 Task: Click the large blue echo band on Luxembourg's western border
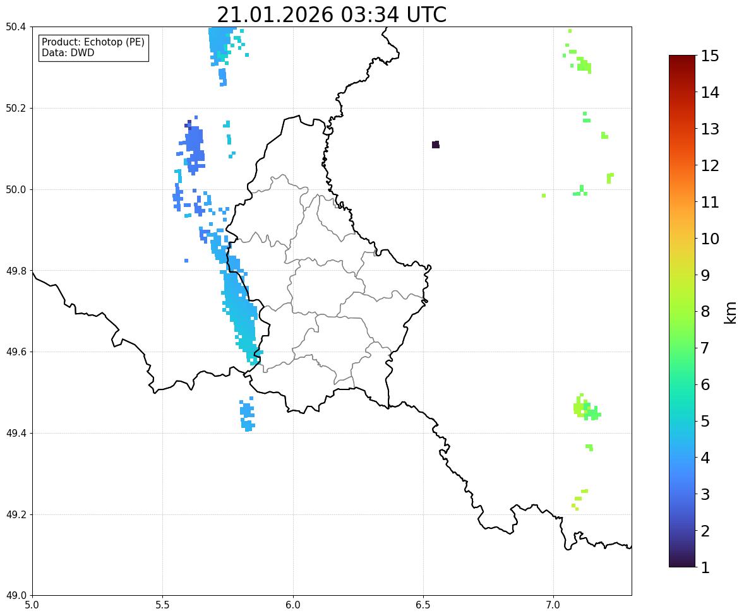click(x=241, y=309)
